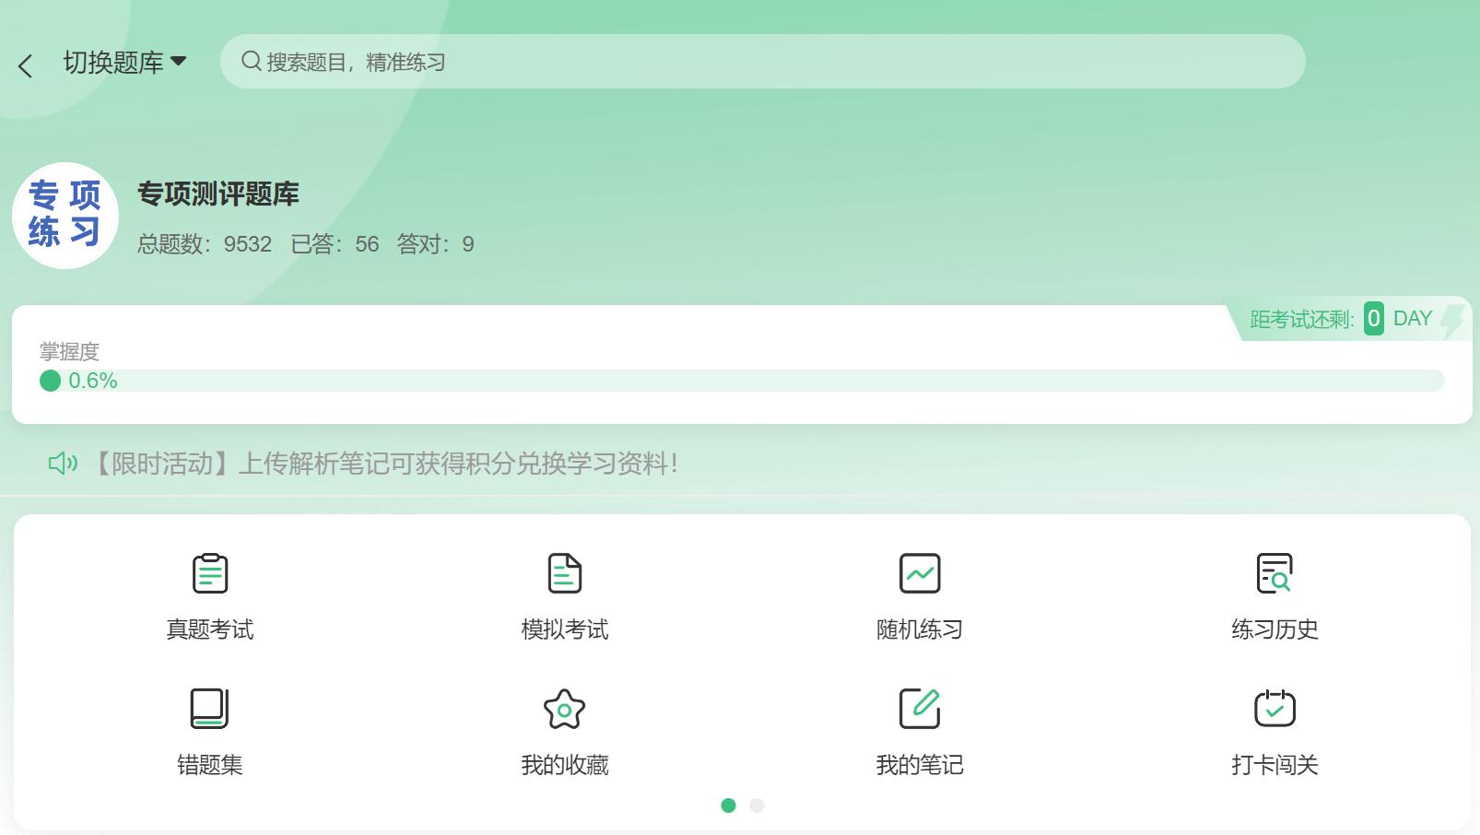Viewport: 1480px width, 835px height.
Task: Click the search box 搜索题目，精准练习
Action: [762, 62]
